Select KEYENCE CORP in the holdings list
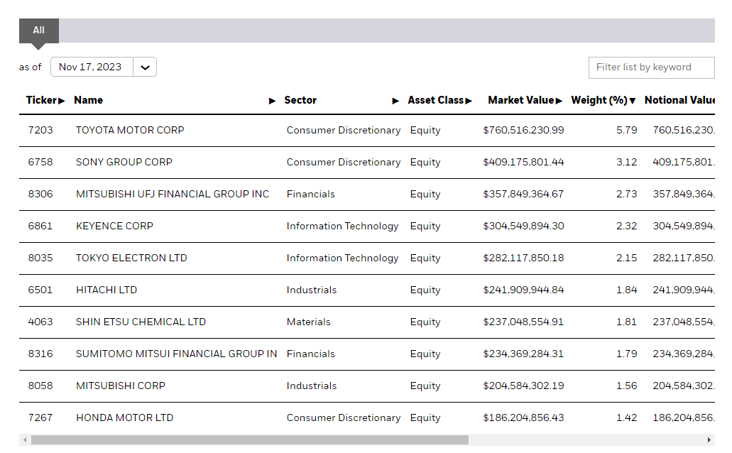 [x=114, y=226]
